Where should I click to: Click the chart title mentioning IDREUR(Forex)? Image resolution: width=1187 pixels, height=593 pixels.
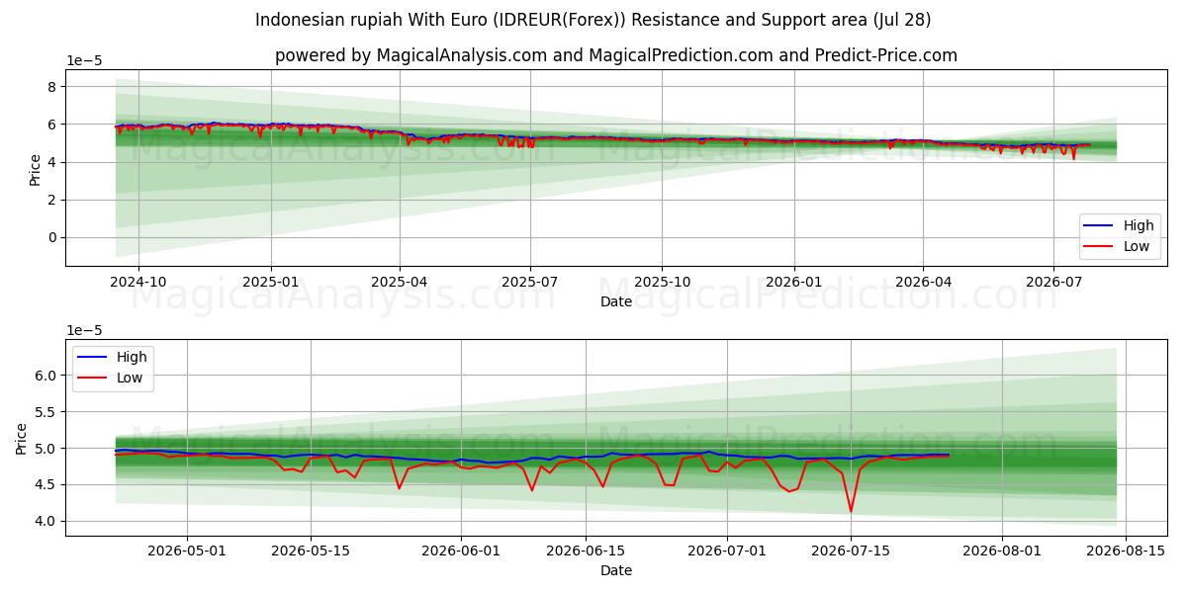pyautogui.click(x=593, y=20)
